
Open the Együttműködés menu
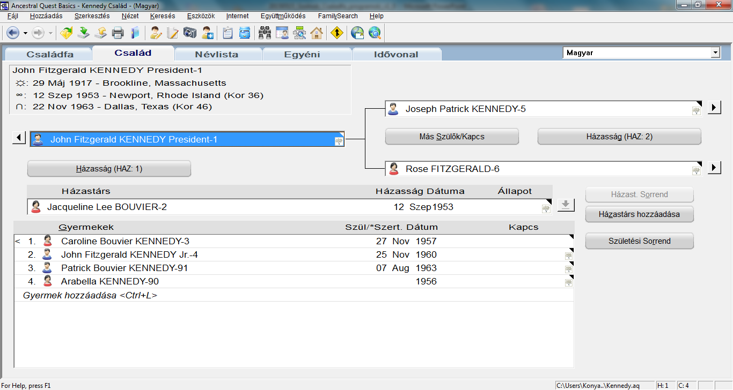[x=283, y=16]
